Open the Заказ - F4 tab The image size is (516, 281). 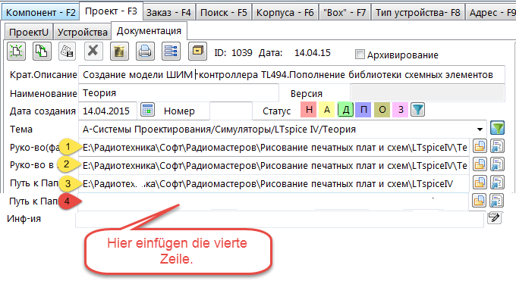168,12
